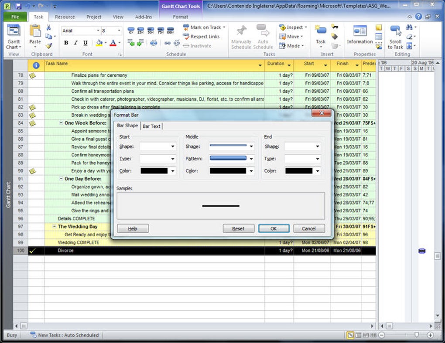Image resolution: width=445 pixels, height=343 pixels.
Task: Open Microsoft Project Help question mark
Action: pos(418,17)
